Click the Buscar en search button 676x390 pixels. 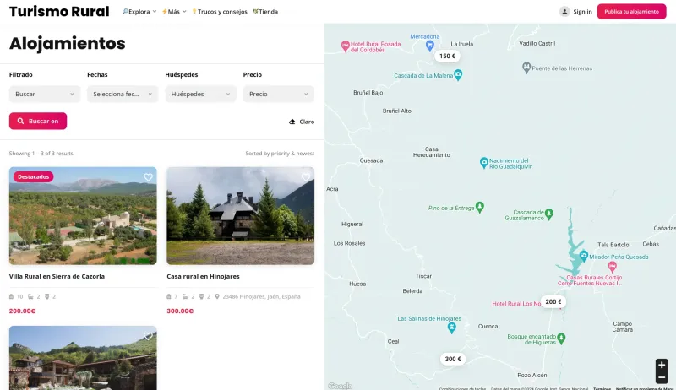click(x=38, y=121)
